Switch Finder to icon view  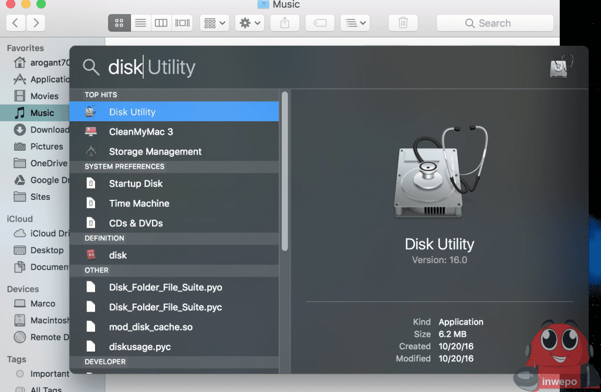click(119, 23)
